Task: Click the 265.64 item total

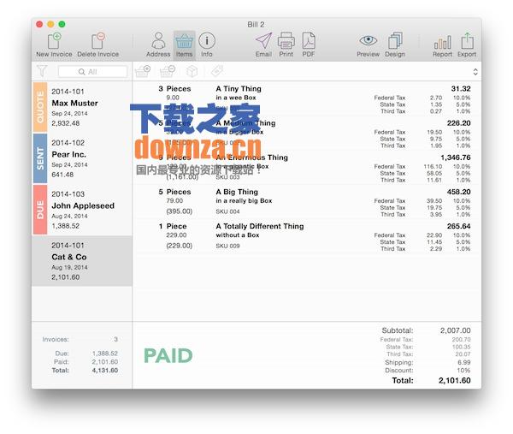Action: 458,226
